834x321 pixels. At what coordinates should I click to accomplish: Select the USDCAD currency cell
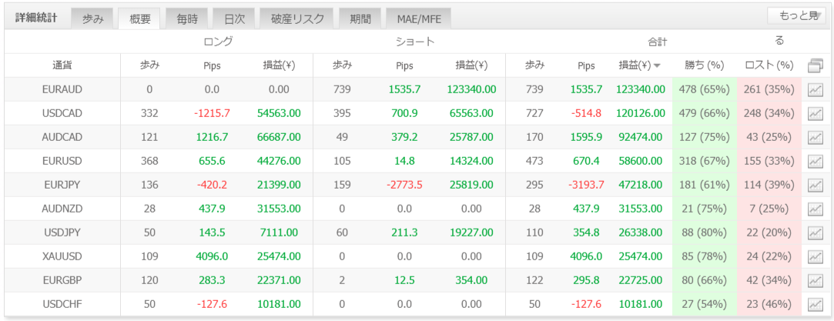click(x=62, y=114)
